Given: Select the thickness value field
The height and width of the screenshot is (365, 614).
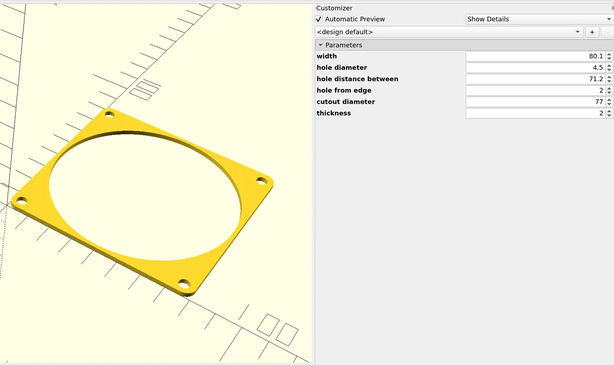Looking at the screenshot, I should (x=535, y=113).
